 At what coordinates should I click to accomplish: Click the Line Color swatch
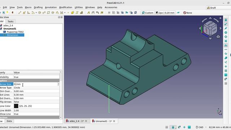tap(16, 106)
